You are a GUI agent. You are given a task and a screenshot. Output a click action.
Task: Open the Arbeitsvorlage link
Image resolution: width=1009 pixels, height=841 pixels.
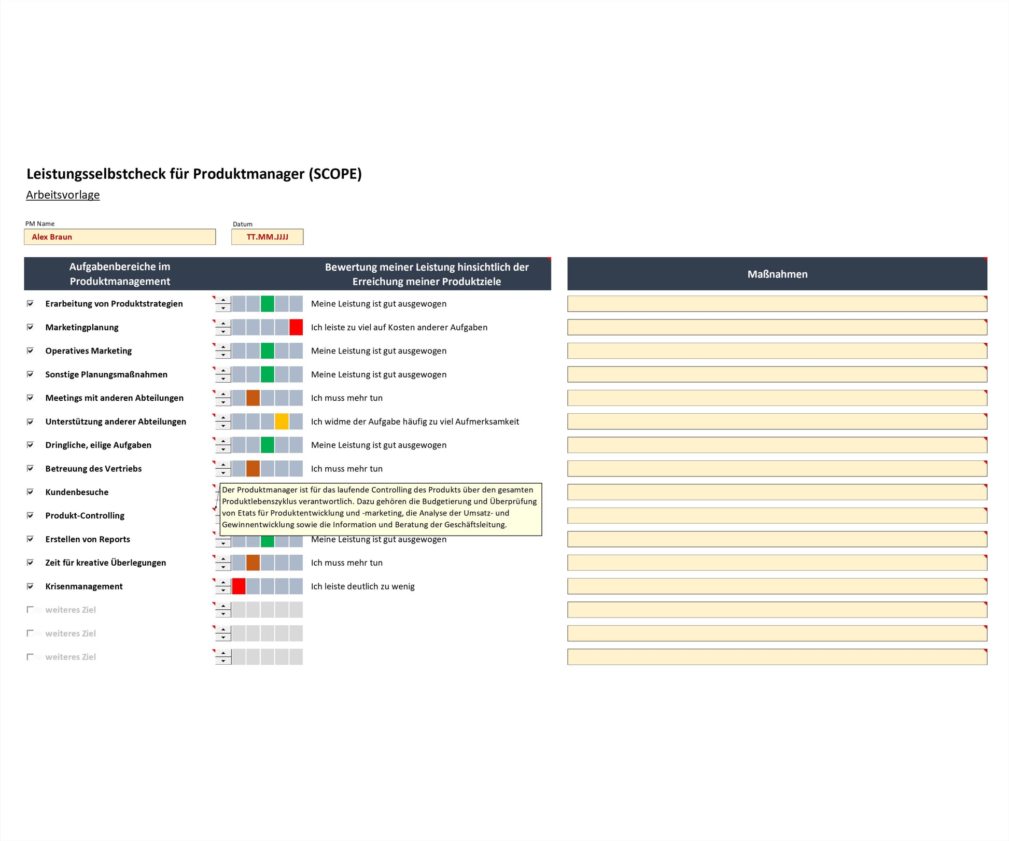pyautogui.click(x=63, y=195)
